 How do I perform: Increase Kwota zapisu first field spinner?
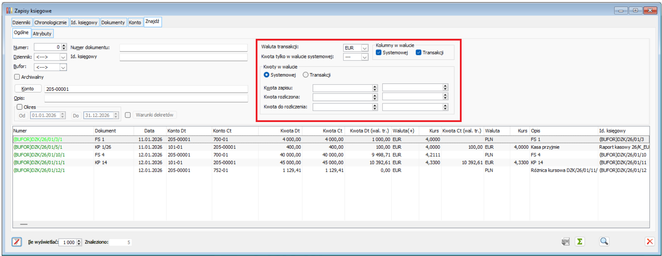point(375,86)
